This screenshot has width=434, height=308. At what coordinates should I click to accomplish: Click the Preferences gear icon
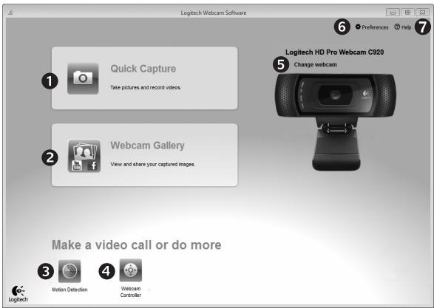358,27
